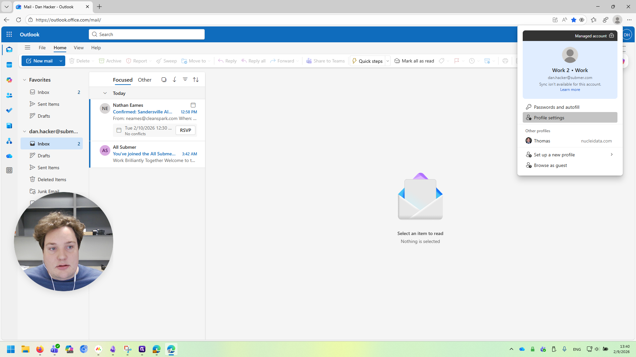Image resolution: width=636 pixels, height=357 pixels.
Task: Click the Print icon in the ribbon
Action: coord(505,61)
